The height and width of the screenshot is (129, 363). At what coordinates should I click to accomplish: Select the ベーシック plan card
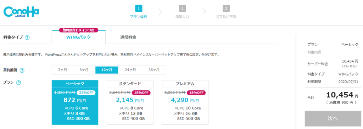point(75,102)
